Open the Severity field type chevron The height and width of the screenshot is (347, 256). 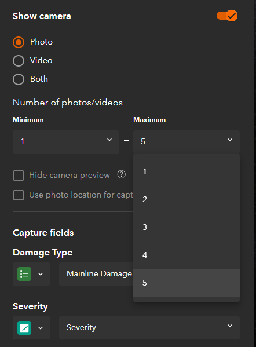[x=41, y=328]
